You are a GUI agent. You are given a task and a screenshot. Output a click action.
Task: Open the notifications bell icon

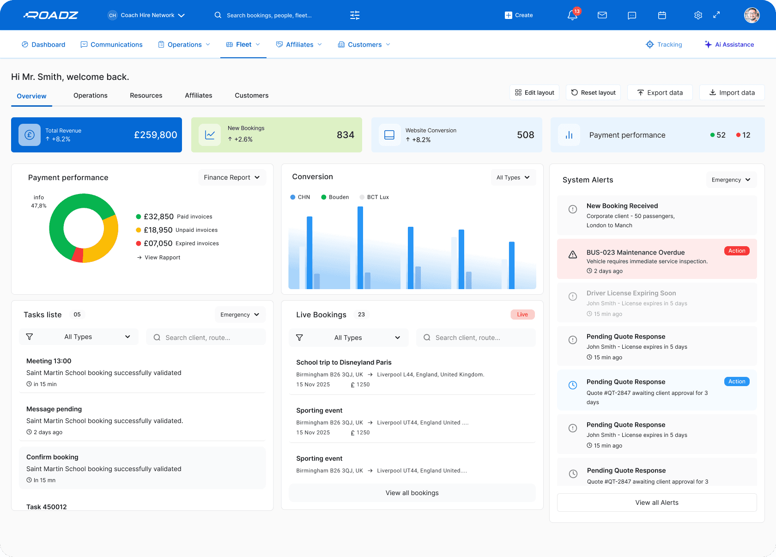pyautogui.click(x=572, y=15)
